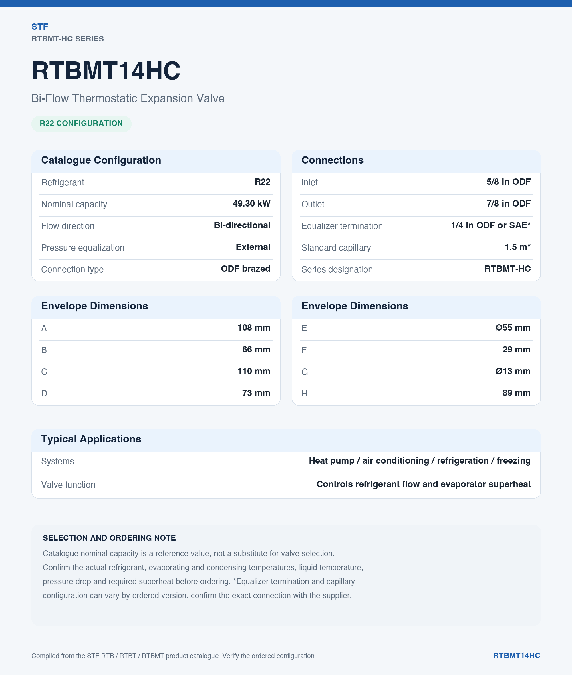Click dimension A value 108 mm
572x675 pixels.
coord(254,328)
